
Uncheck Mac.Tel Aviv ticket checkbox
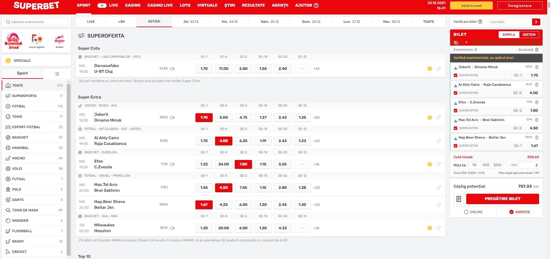[x=456, y=128]
